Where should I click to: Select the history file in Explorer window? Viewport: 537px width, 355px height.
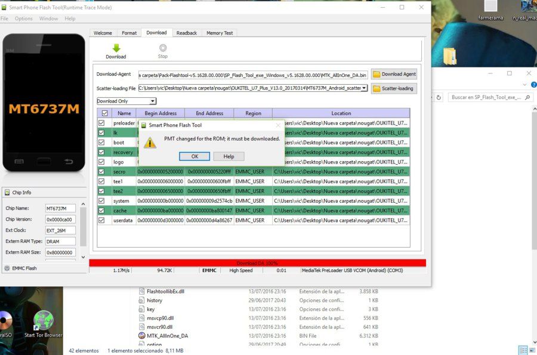click(x=155, y=300)
